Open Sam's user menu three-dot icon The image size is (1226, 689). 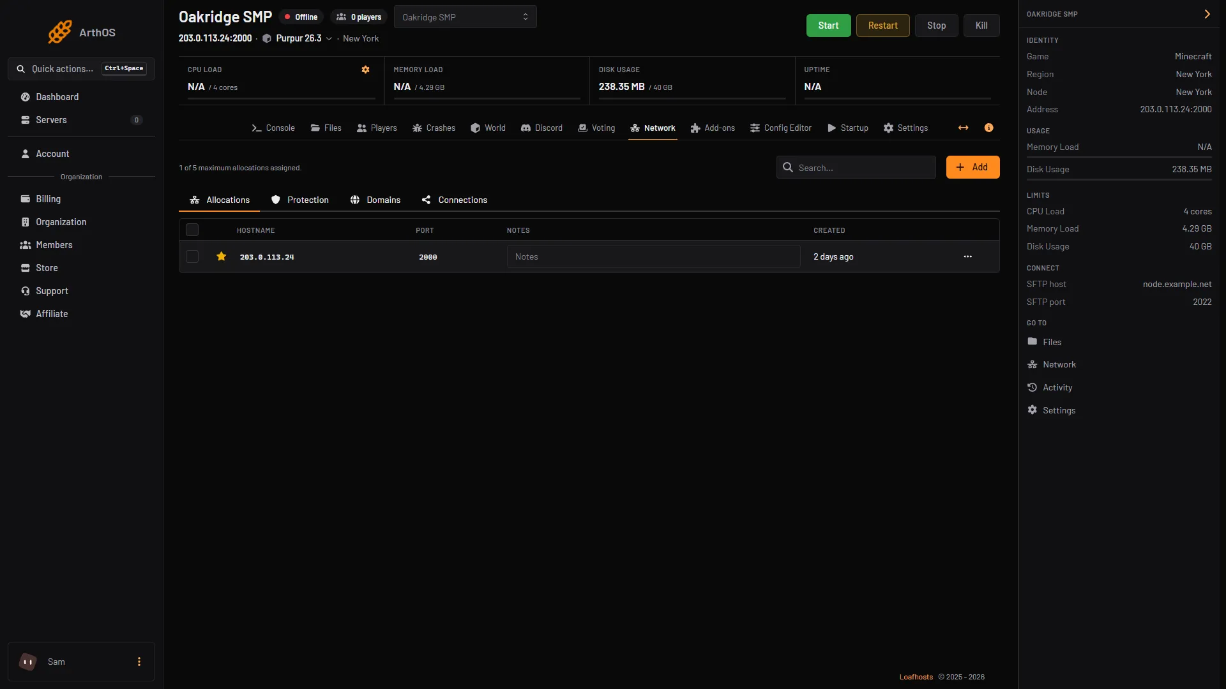[139, 662]
